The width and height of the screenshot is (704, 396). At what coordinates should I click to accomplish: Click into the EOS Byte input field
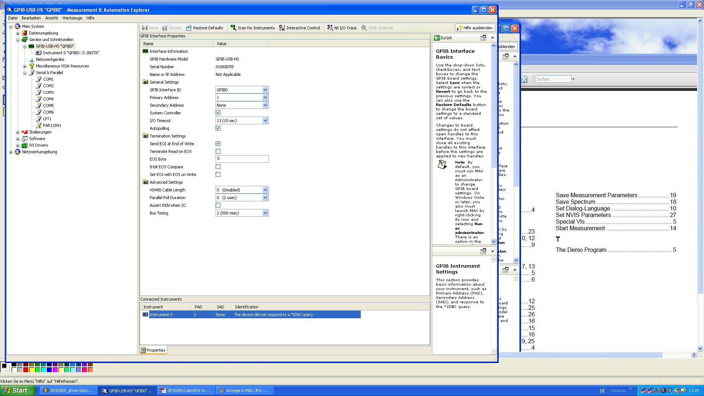[242, 159]
